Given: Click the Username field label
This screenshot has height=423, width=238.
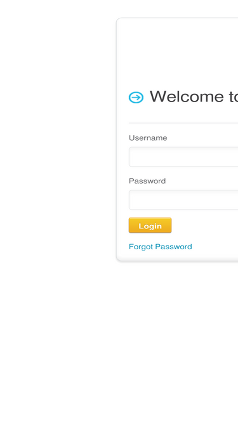Looking at the screenshot, I should pyautogui.click(x=148, y=138).
